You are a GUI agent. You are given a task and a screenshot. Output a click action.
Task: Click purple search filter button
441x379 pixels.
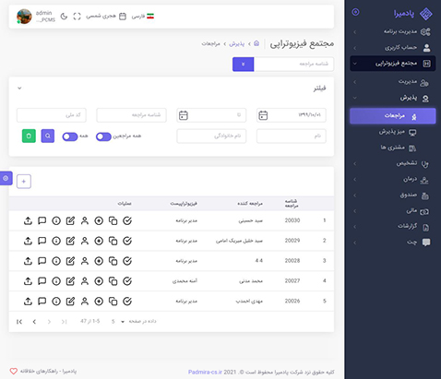48,136
